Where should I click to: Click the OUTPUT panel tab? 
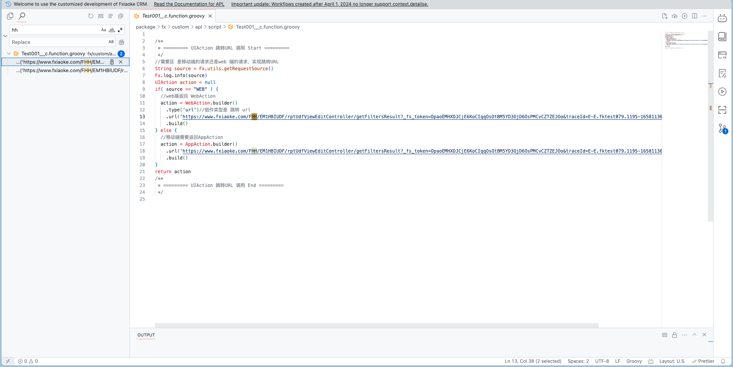click(x=146, y=335)
